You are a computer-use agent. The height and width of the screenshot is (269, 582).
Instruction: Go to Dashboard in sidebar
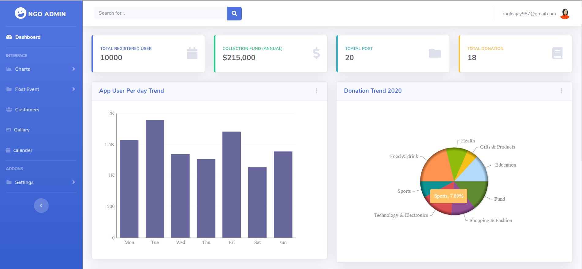tap(28, 37)
